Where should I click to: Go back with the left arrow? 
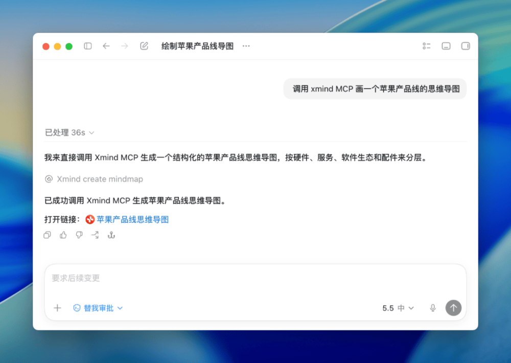[106, 46]
